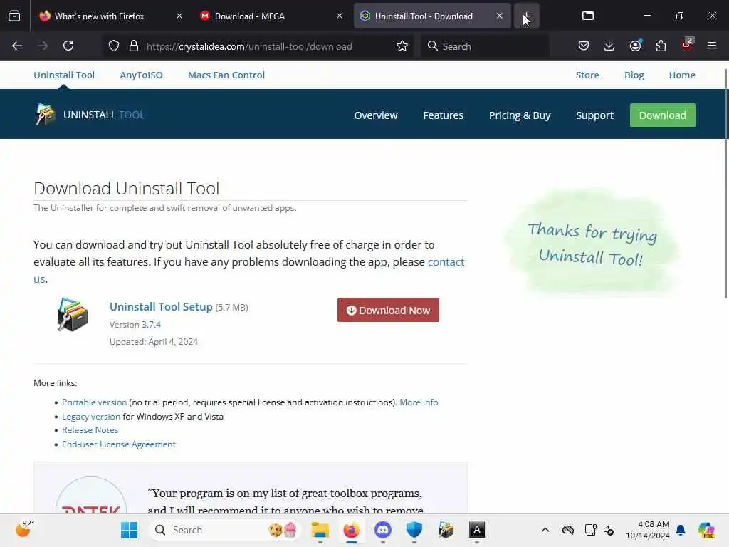Open the Uninstall Tool Setup link
729x547 pixels.
pos(161,306)
